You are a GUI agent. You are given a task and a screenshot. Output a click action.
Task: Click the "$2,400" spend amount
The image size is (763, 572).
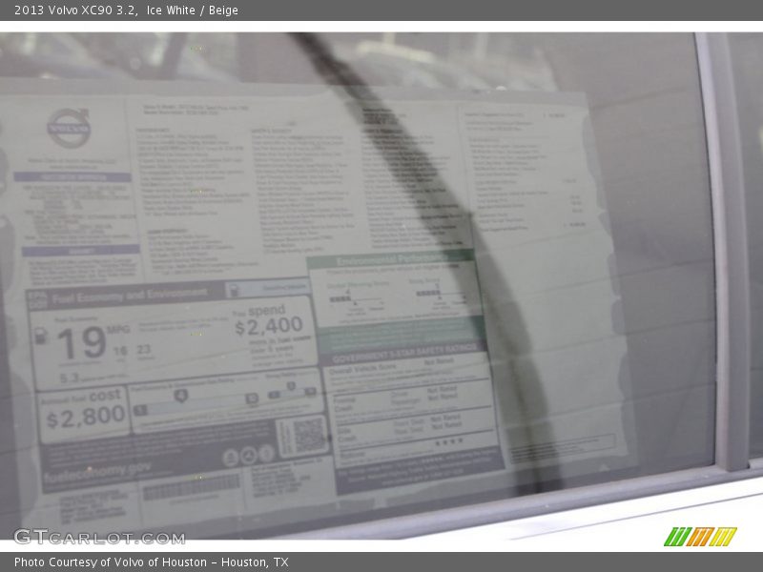tap(269, 326)
